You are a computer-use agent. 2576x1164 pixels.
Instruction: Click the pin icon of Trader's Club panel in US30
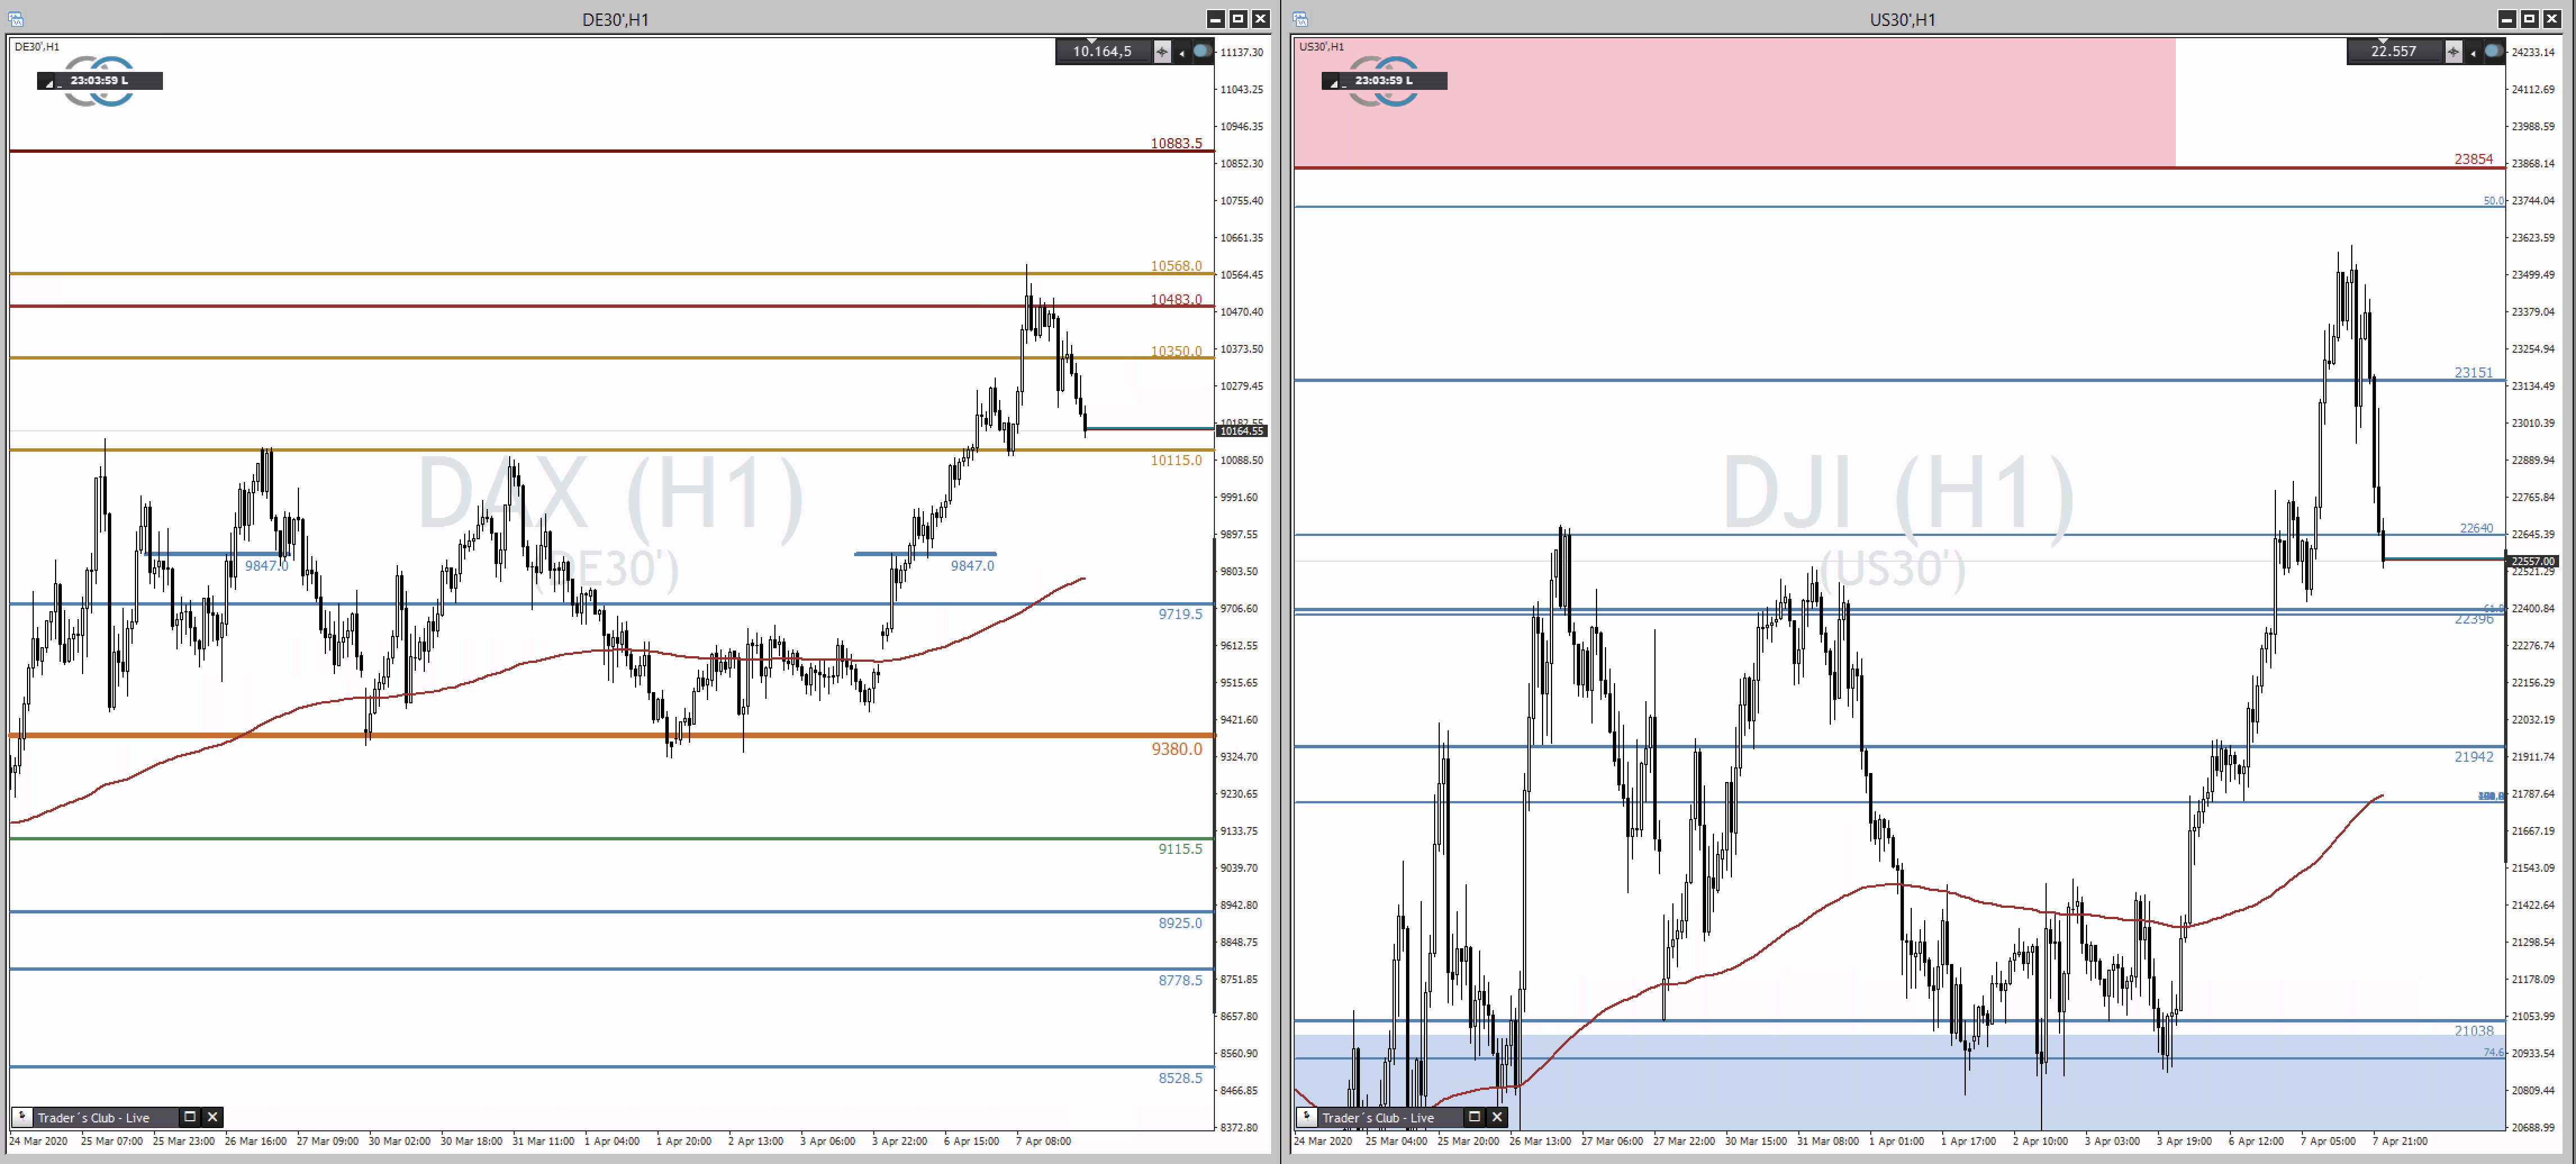coord(1306,1117)
